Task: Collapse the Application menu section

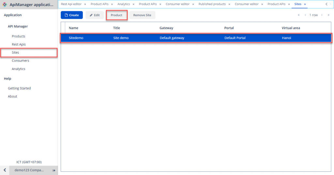Action: 13,15
